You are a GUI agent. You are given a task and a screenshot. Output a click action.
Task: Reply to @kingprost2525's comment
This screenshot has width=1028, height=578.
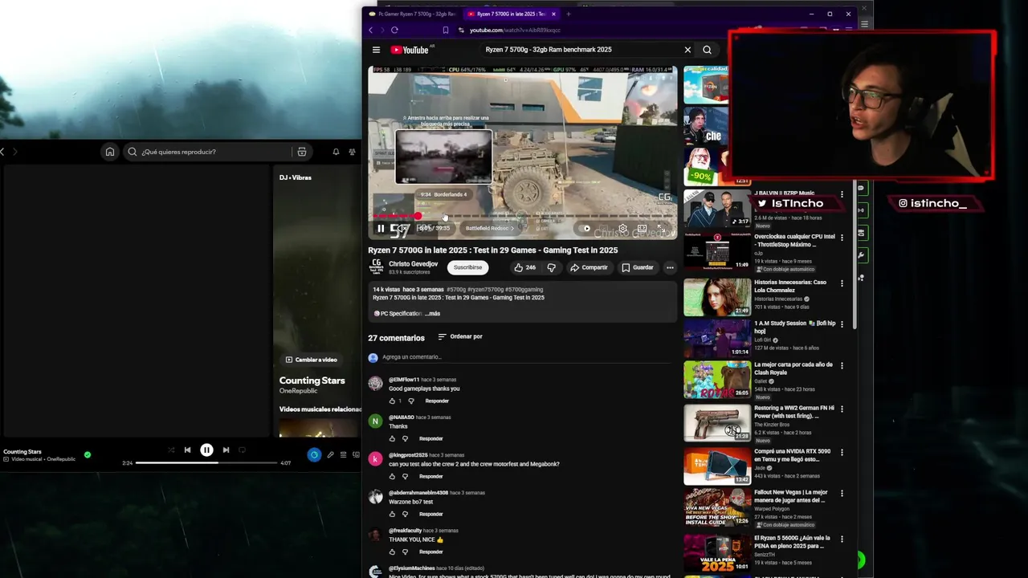[431, 476]
